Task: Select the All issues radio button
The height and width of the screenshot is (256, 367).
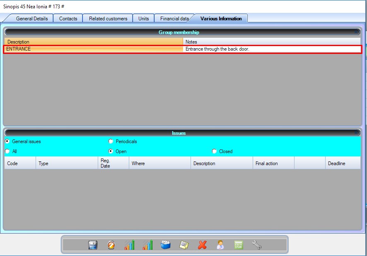Action: coord(7,151)
